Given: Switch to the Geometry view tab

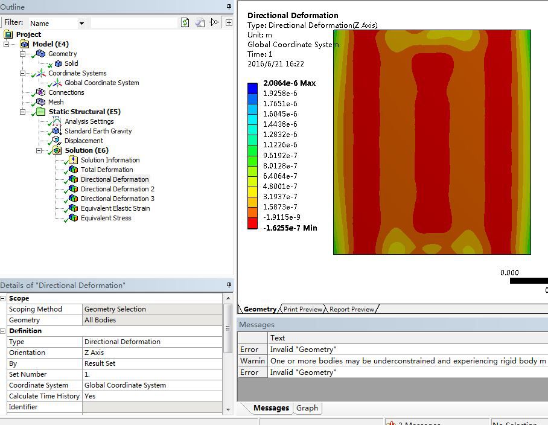Looking at the screenshot, I should [260, 309].
